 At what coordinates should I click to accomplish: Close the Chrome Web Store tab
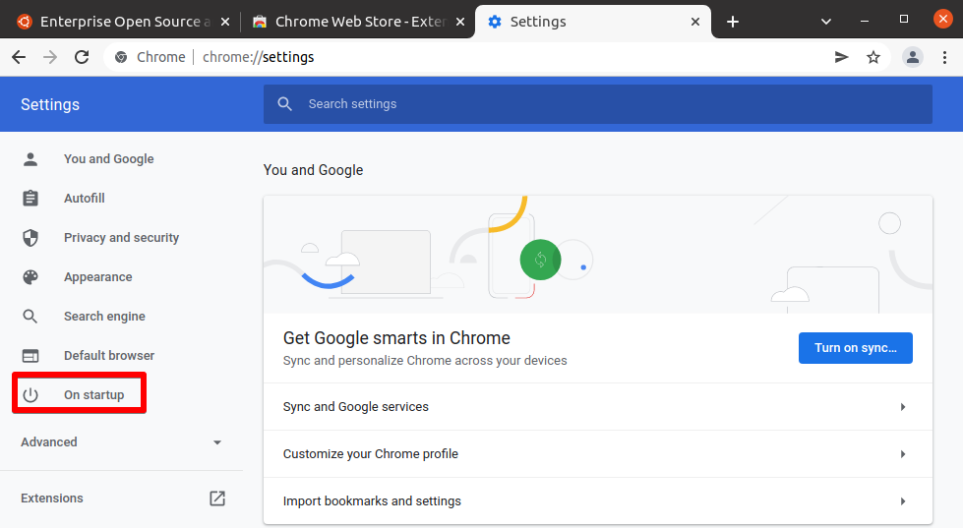[460, 22]
